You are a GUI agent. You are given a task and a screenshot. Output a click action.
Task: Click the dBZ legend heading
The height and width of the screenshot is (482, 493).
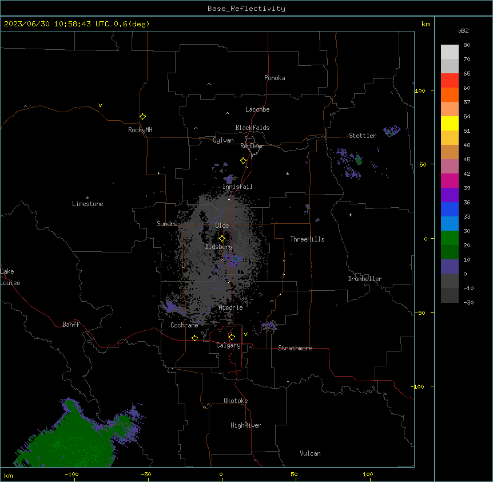click(x=463, y=31)
